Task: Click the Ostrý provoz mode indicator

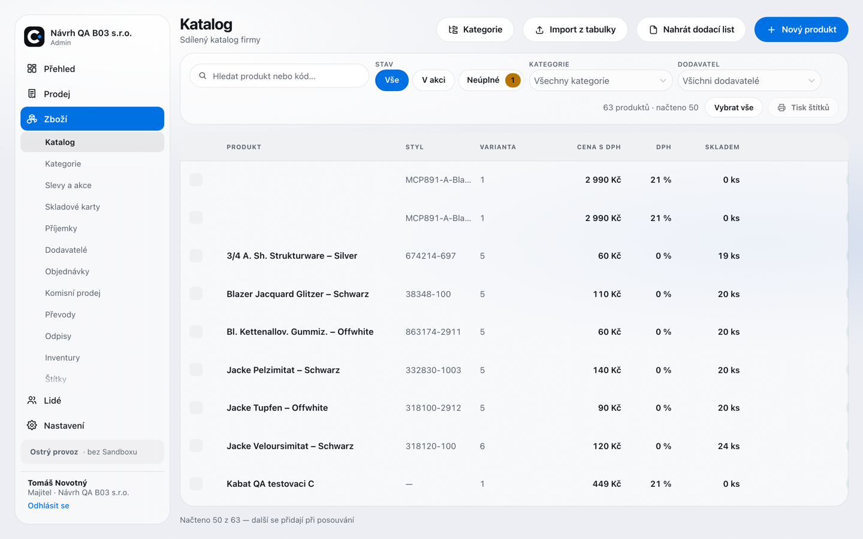Action: coord(92,452)
